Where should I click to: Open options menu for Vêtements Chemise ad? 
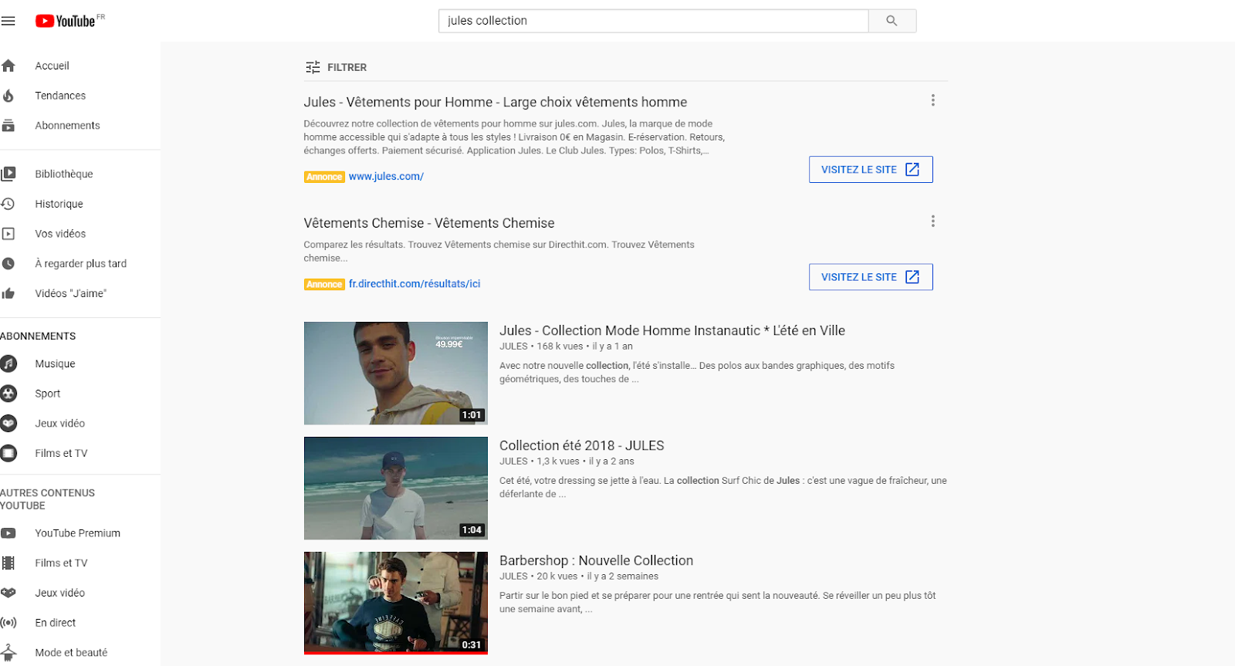pyautogui.click(x=932, y=221)
